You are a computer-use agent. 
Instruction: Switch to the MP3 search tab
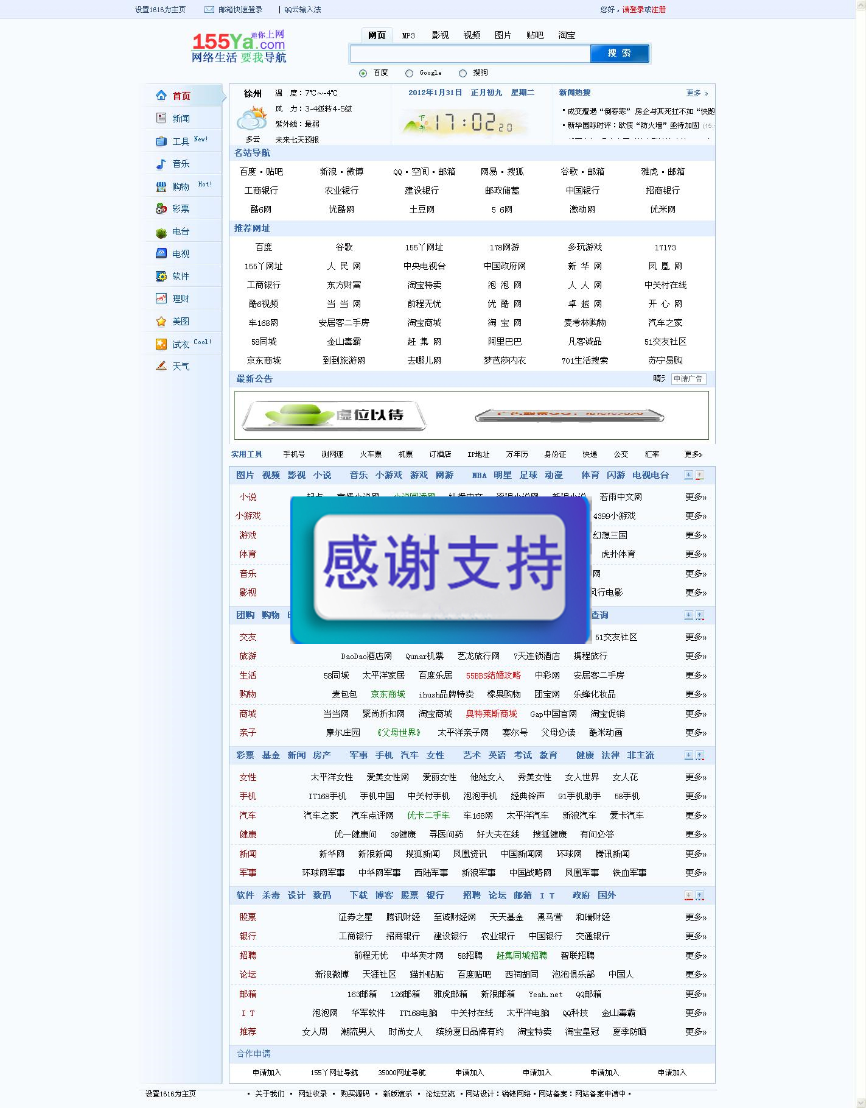pos(408,35)
